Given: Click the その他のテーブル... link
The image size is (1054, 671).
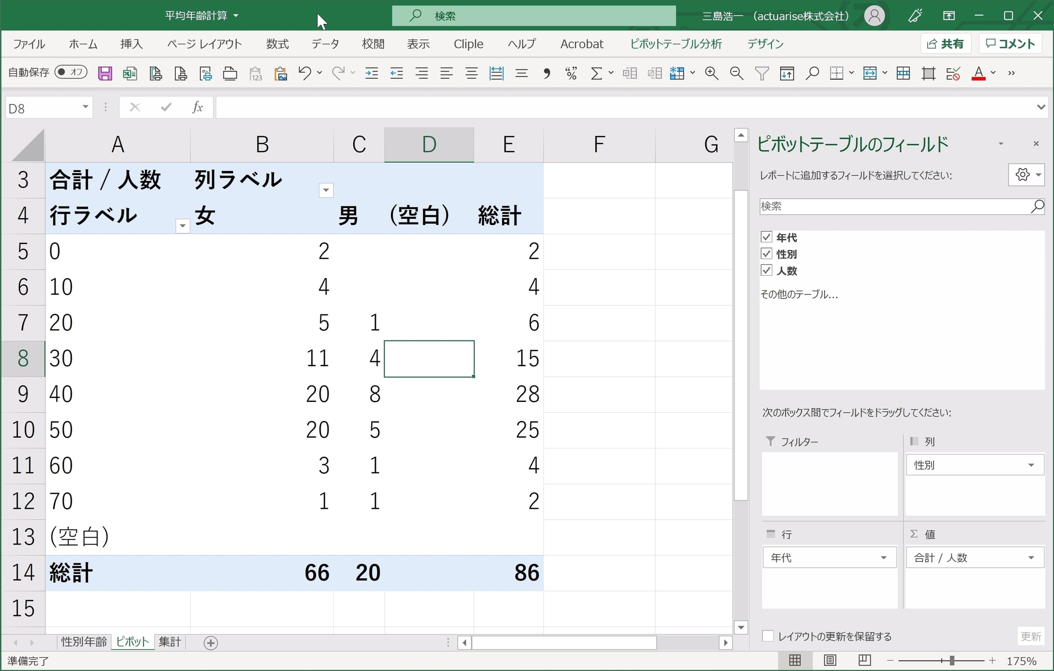Looking at the screenshot, I should (799, 295).
